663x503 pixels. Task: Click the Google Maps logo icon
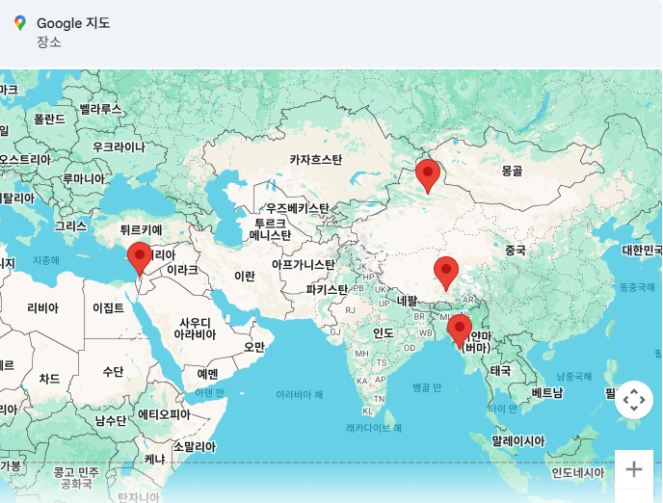(x=20, y=23)
